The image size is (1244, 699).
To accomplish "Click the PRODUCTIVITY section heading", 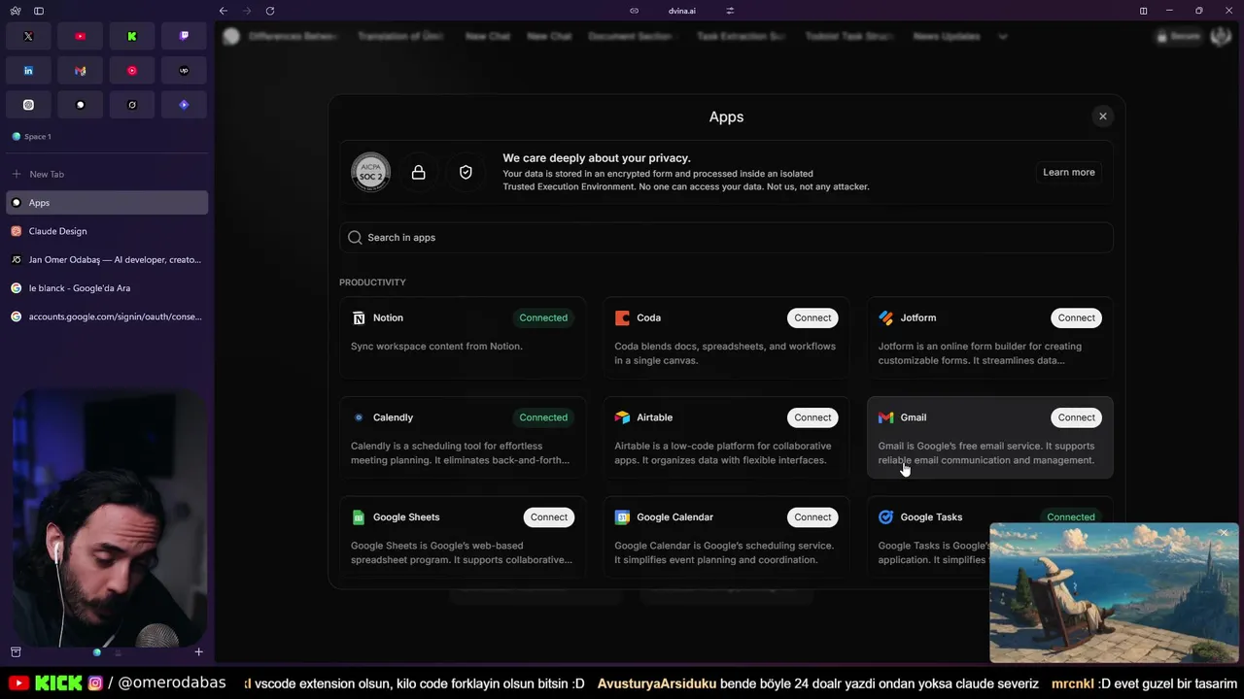I will (372, 283).
